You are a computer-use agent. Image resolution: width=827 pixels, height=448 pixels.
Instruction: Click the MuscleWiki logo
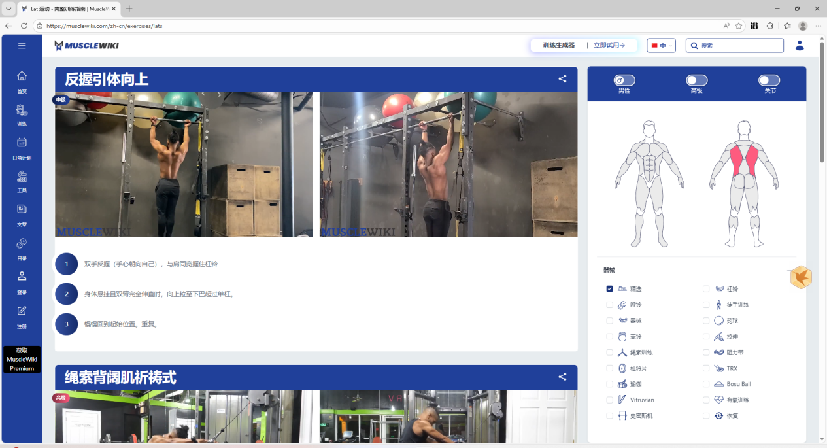tap(86, 46)
